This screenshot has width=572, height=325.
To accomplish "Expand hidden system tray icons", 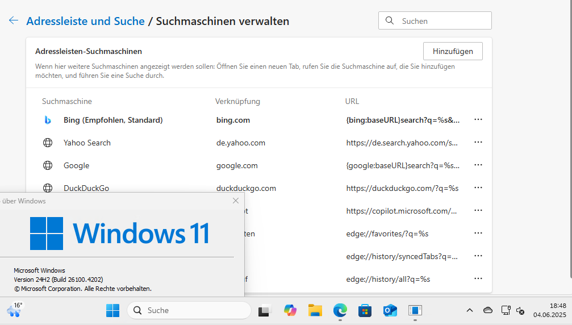I will [470, 310].
